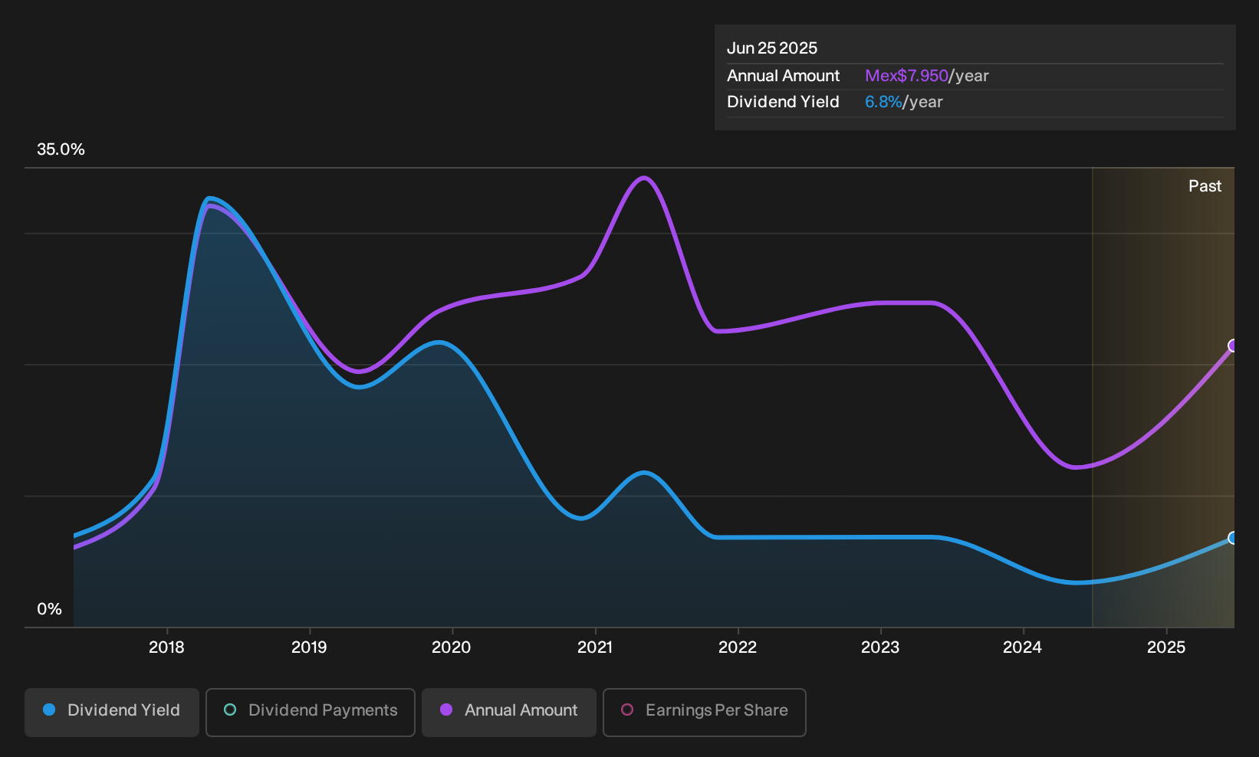
Task: Click the Mex$7.950 annual amount value
Action: click(x=906, y=76)
